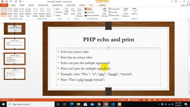Switch to Normal view in status bar
190x107 pixels.
(x=144, y=100)
